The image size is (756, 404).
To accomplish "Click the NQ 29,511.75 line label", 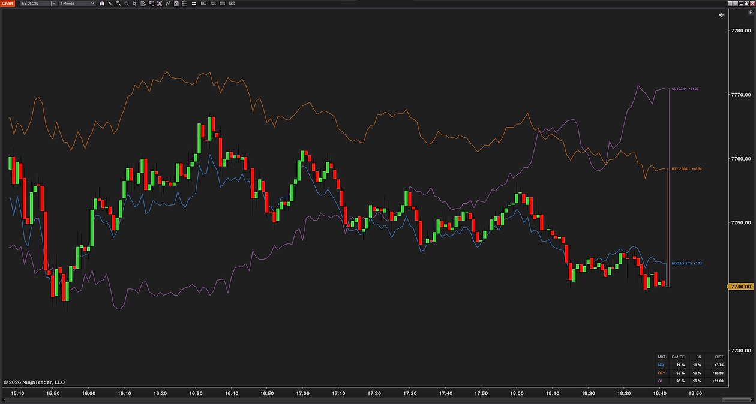I will (x=686, y=263).
